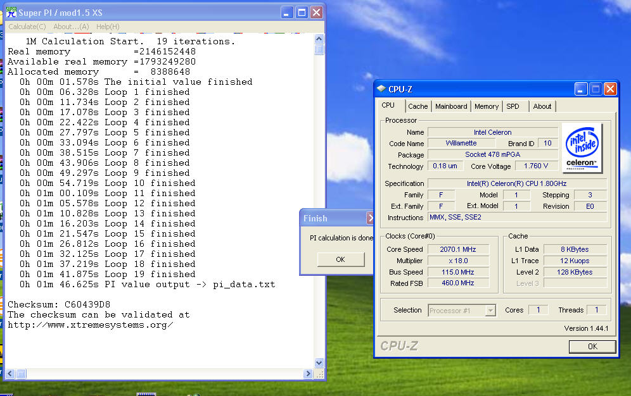631x396 pixels.
Task: Click the Super PI scroll right arrow
Action: pyautogui.click(x=308, y=374)
